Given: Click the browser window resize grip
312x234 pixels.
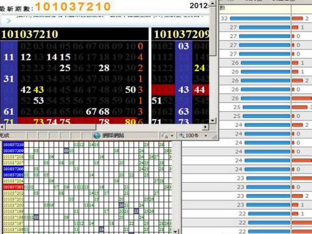Looking at the screenshot, I should (215, 137).
